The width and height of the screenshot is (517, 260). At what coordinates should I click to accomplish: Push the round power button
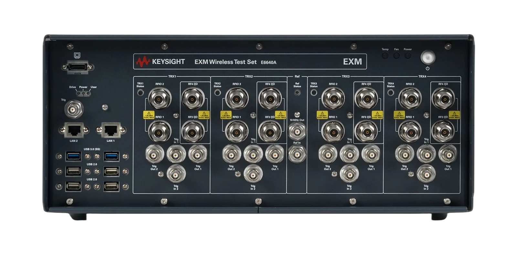tap(427, 58)
